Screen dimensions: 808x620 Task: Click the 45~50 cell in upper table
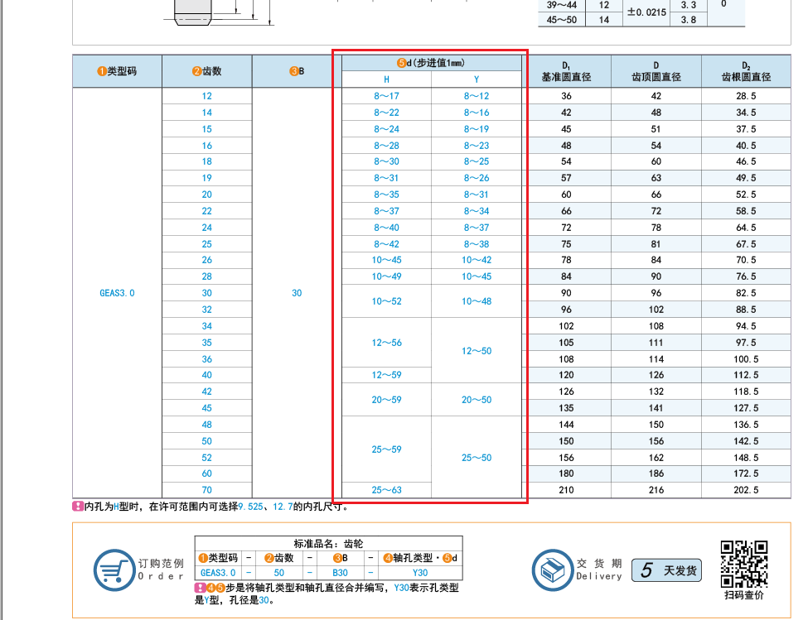[x=562, y=20]
